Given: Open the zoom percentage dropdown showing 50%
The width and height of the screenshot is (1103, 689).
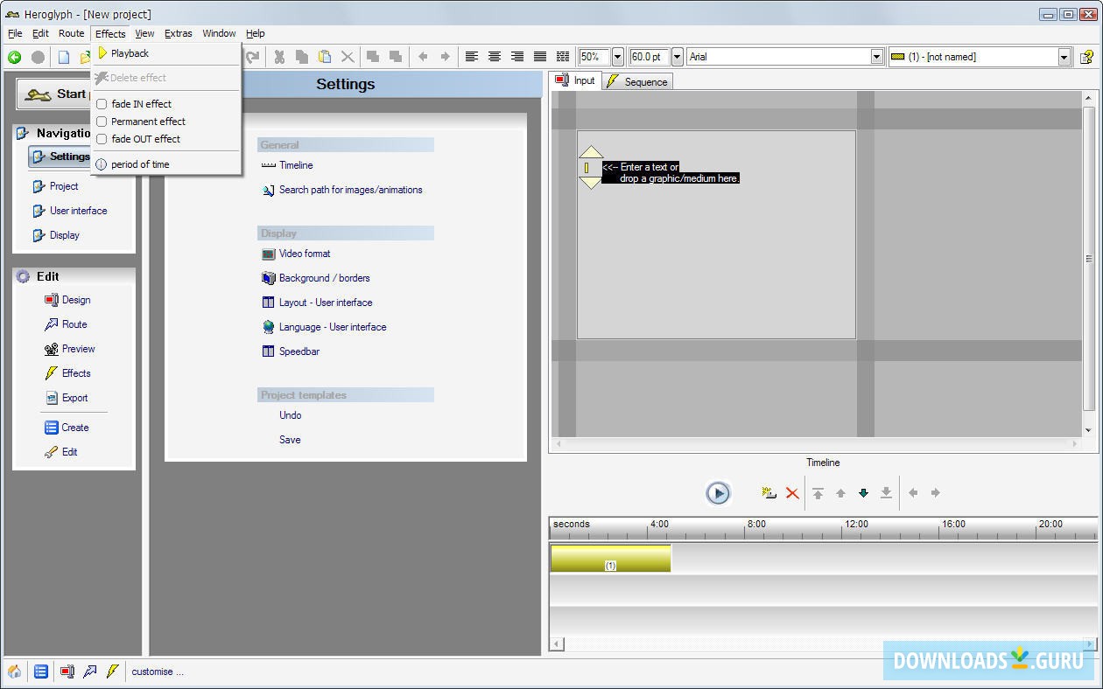Looking at the screenshot, I should pos(617,57).
